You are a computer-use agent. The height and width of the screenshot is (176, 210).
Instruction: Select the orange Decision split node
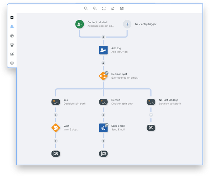tap(103, 76)
